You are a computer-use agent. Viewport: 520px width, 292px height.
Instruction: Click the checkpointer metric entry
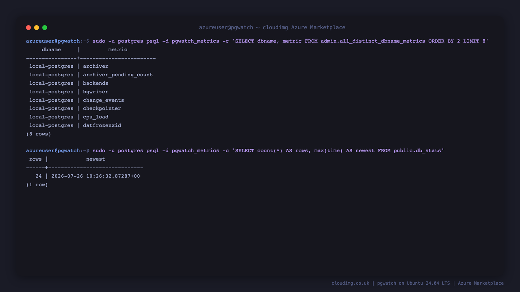[x=102, y=108]
